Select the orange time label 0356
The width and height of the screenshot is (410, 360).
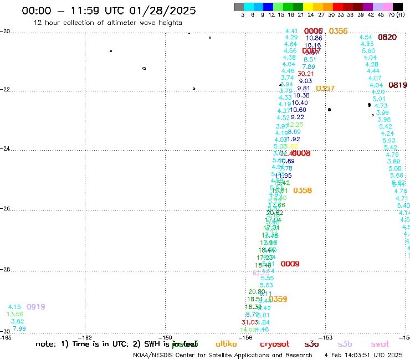[x=338, y=31]
